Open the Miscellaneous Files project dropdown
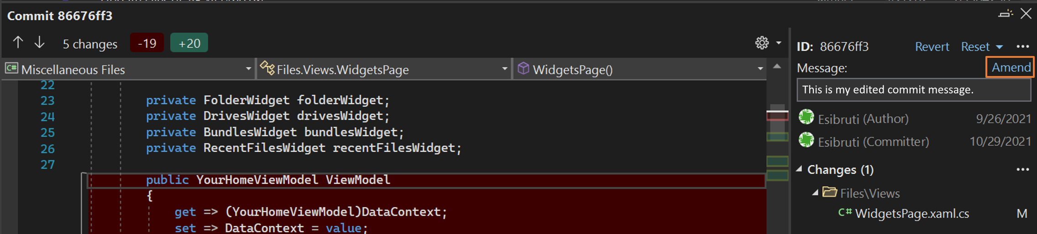Viewport: 1037px width, 234px height. [x=248, y=69]
